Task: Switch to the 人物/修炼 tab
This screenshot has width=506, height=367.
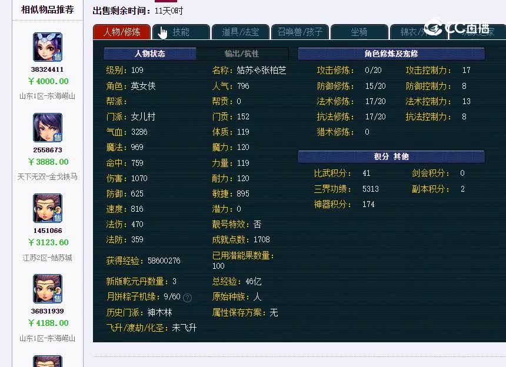Action: (x=122, y=32)
